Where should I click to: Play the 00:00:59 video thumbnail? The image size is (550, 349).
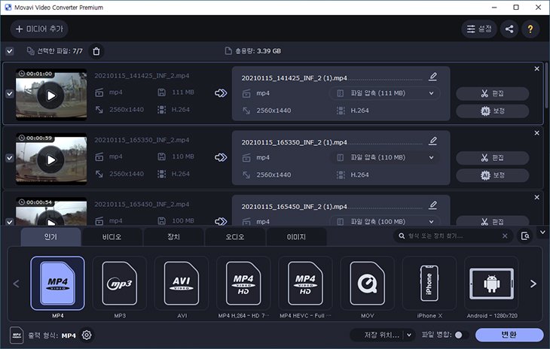[51, 159]
